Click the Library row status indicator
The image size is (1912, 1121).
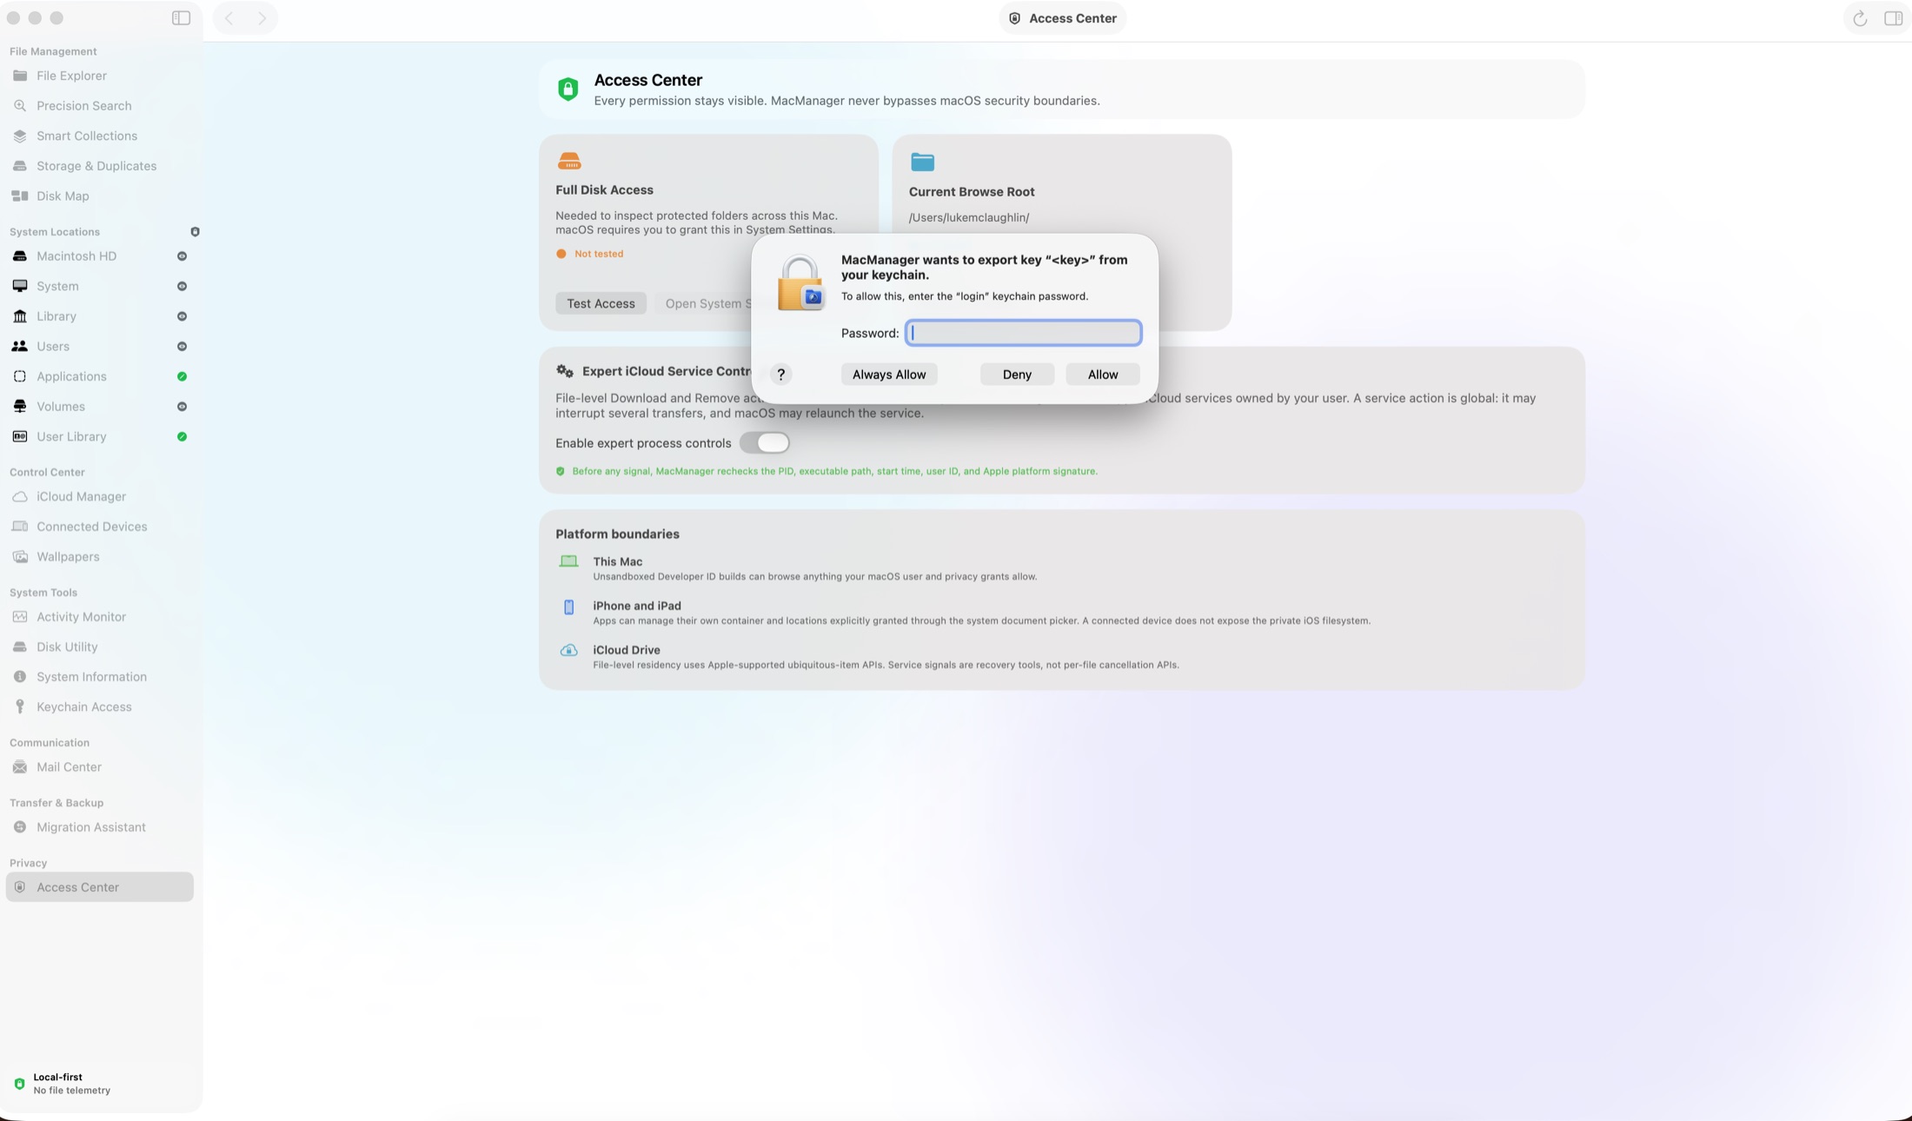(x=182, y=316)
